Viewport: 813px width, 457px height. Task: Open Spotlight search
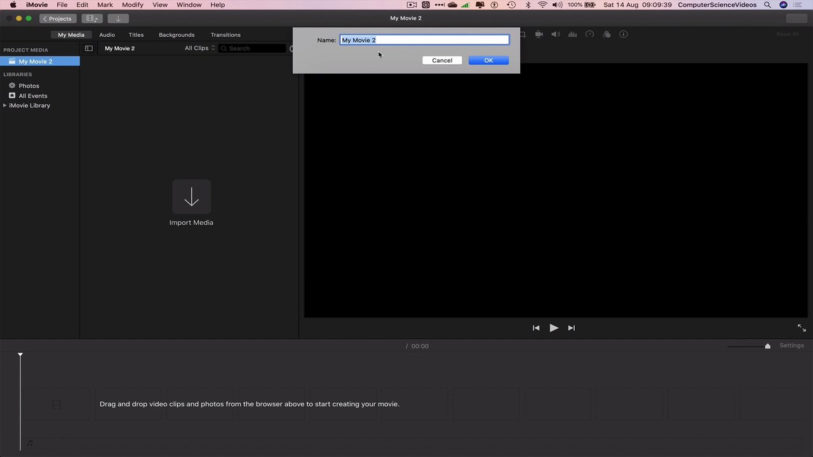pyautogui.click(x=768, y=5)
